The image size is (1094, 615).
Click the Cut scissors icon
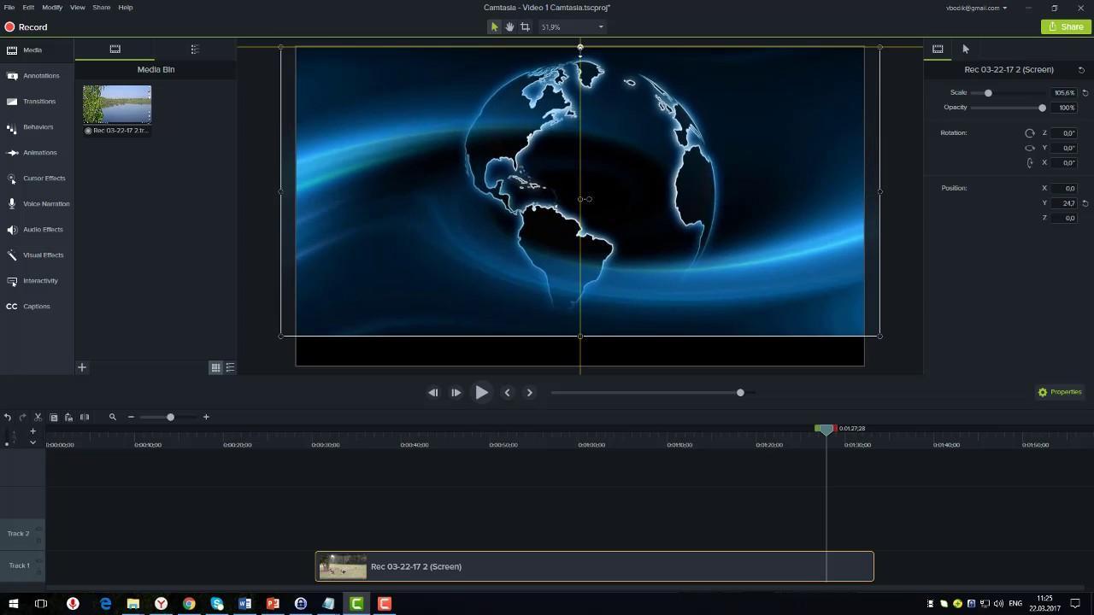[38, 417]
